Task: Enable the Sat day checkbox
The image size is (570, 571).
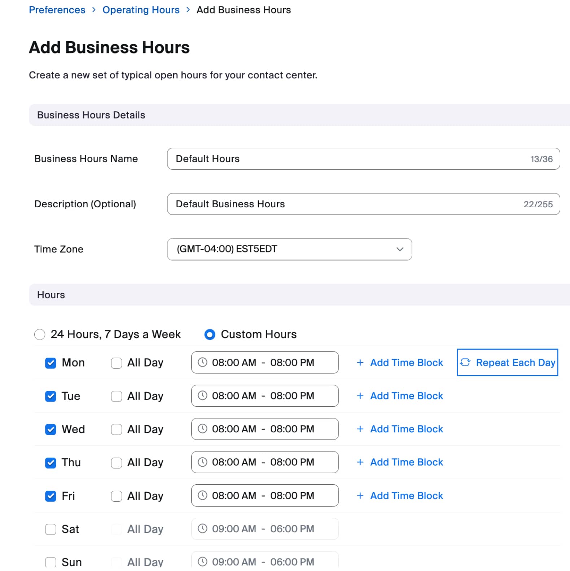Action: [x=51, y=529]
